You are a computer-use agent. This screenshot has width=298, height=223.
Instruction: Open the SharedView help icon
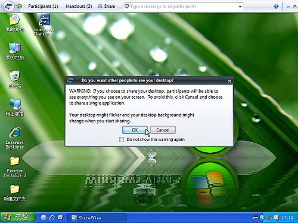tap(276, 7)
